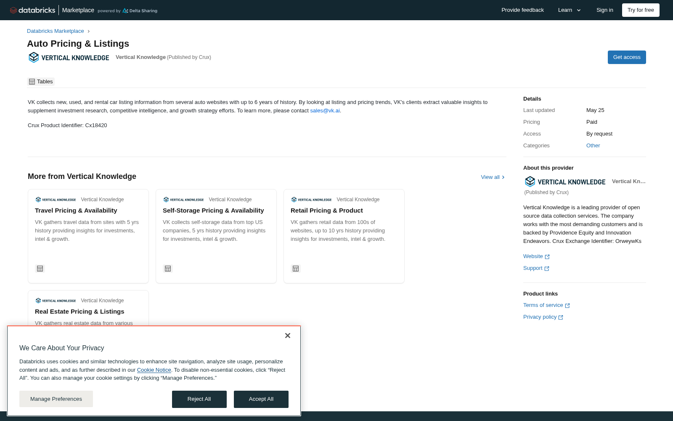Click the We Care About Your Privacy heading
This screenshot has height=421, width=673.
(x=62, y=348)
